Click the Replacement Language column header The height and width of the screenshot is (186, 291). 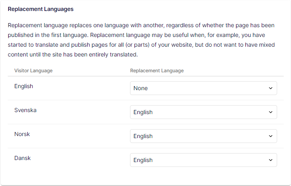[157, 71]
